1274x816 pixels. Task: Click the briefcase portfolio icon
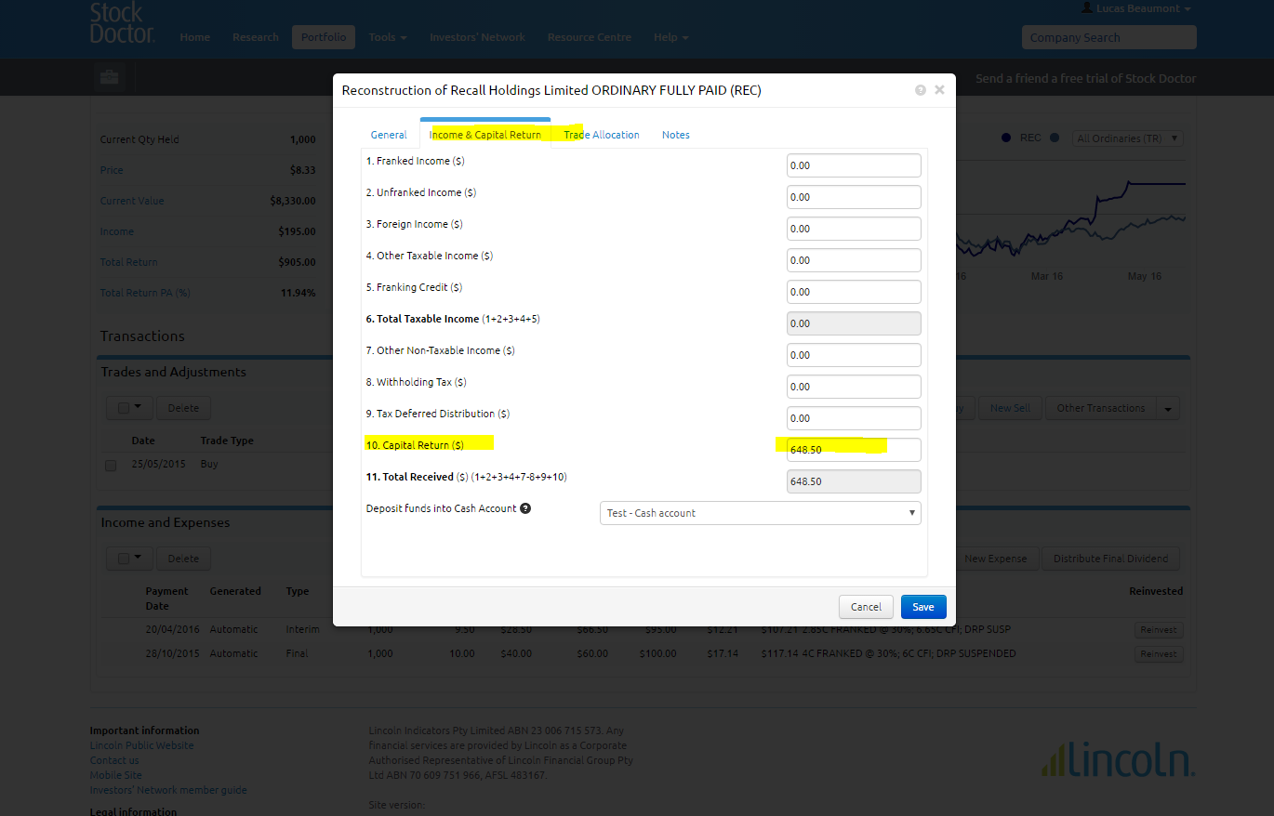109,77
